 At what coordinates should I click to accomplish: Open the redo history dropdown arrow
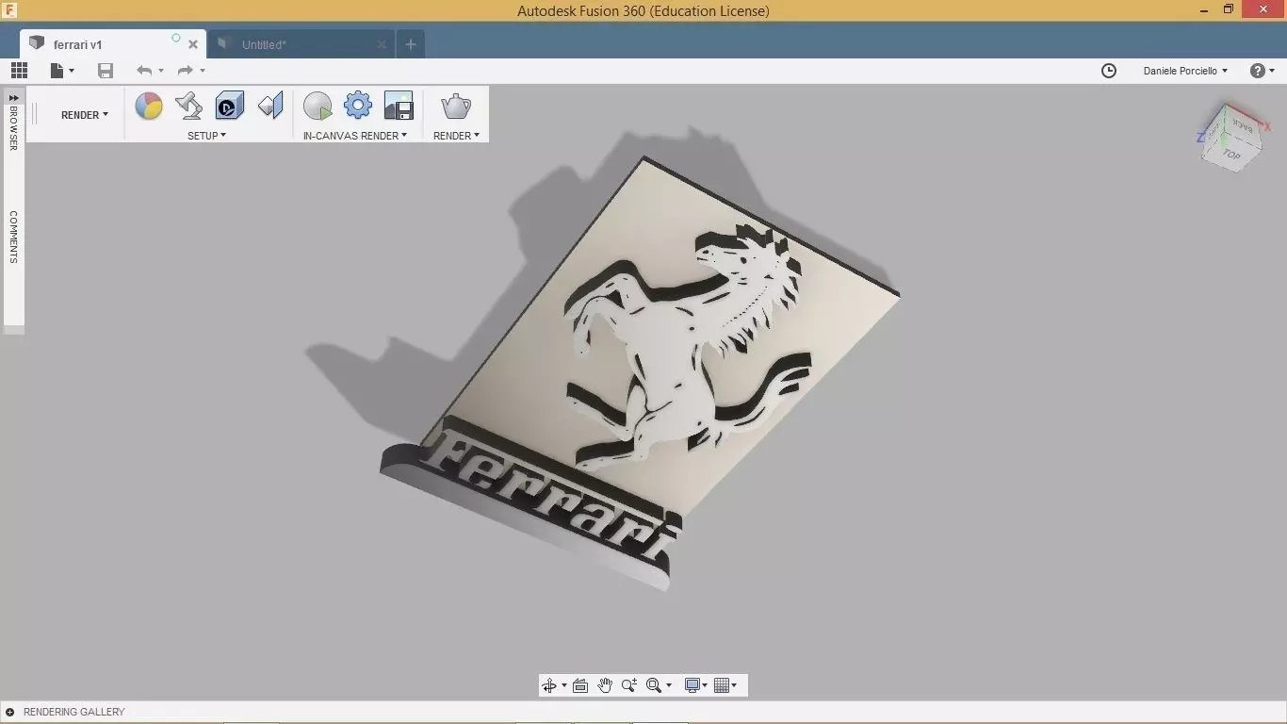click(x=203, y=71)
